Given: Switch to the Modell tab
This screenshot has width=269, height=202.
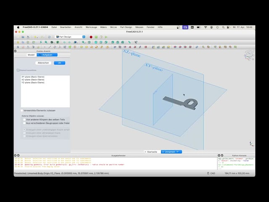Looking at the screenshot, I should [31, 55].
